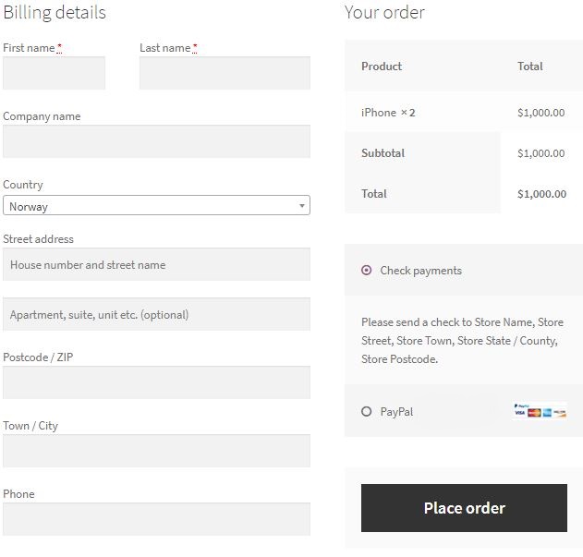The height and width of the screenshot is (557, 583).
Task: Click the Phone number input field
Action: (x=156, y=519)
